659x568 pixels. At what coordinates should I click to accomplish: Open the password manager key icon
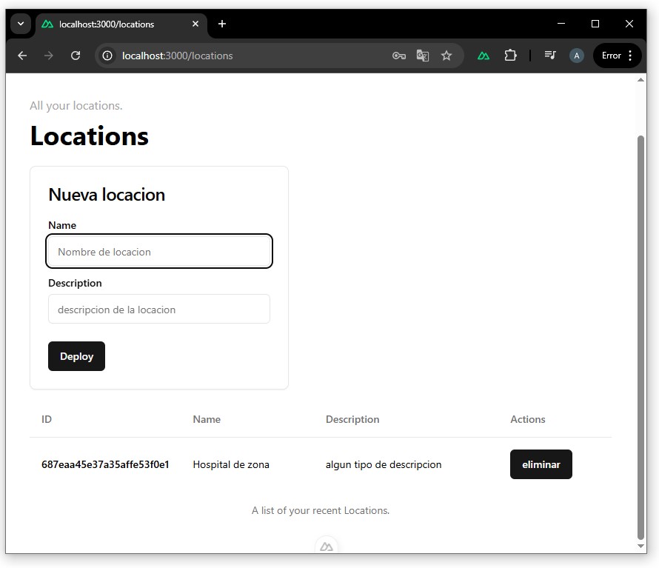pos(398,56)
